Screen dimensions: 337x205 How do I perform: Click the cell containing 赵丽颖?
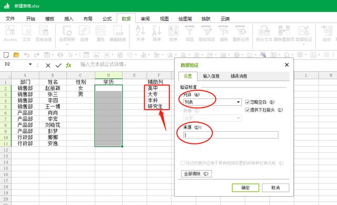pos(53,88)
